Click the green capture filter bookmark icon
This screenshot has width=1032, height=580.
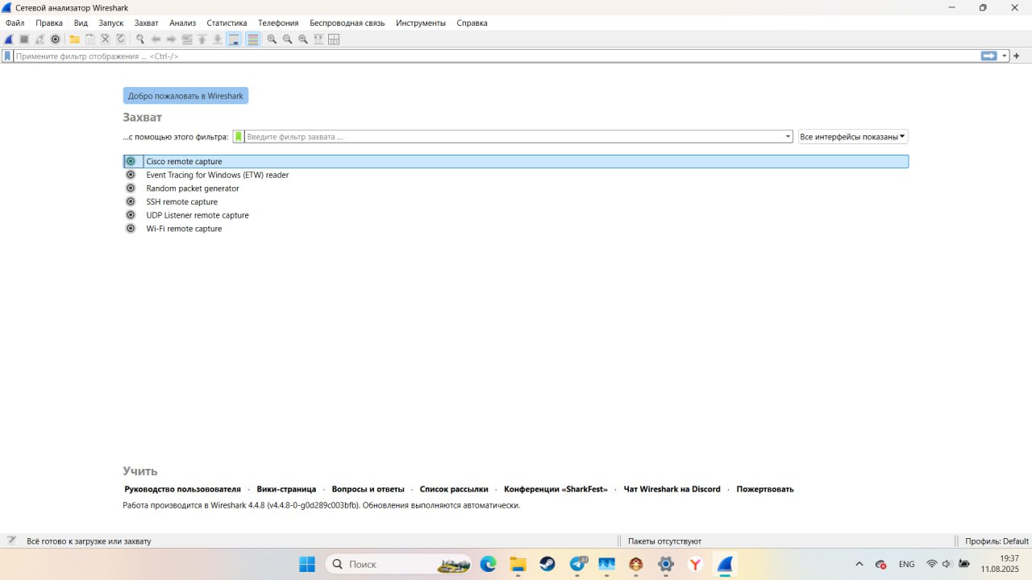point(239,137)
